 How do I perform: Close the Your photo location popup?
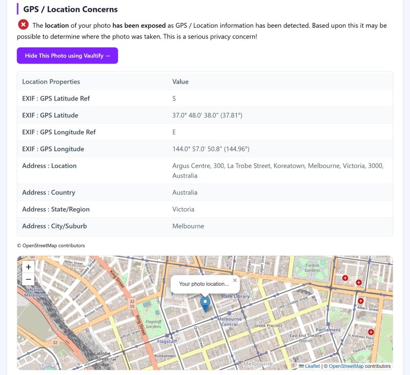pyautogui.click(x=235, y=280)
